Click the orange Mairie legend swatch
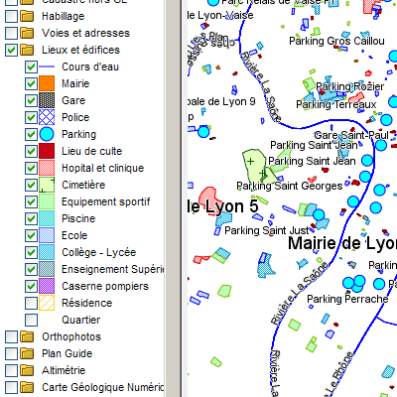 47,83
